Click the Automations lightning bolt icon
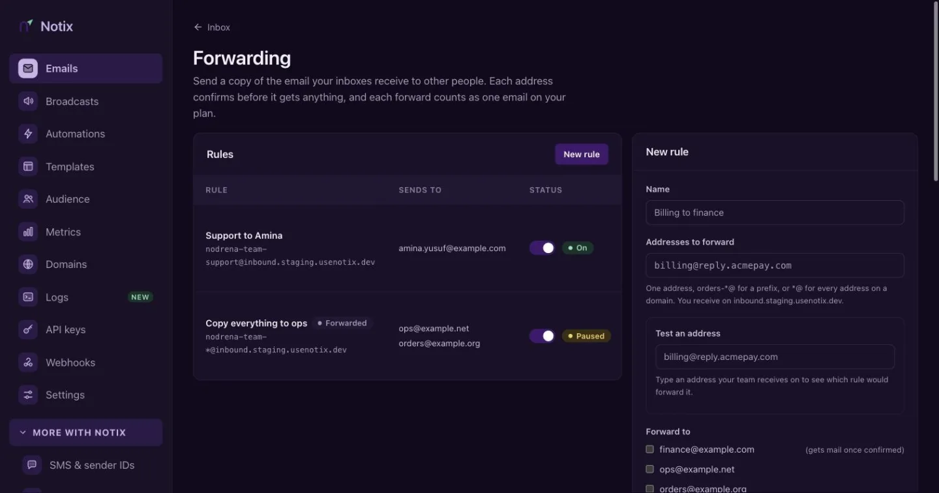 (28, 134)
